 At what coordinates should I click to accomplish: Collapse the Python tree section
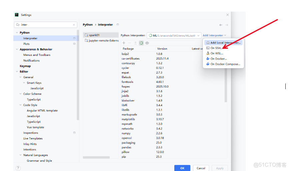click(17, 33)
